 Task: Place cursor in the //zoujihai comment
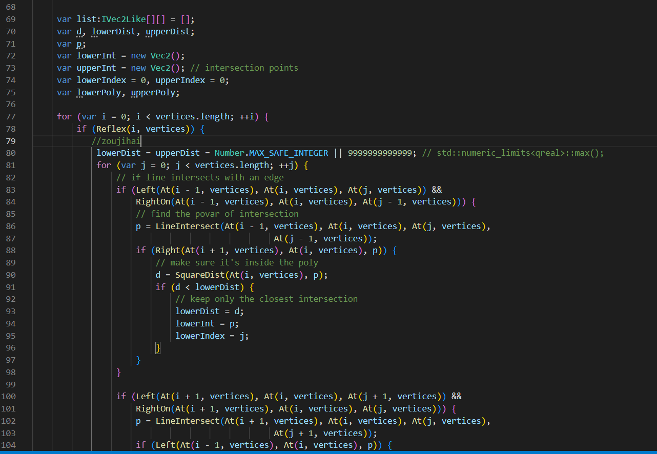[116, 141]
